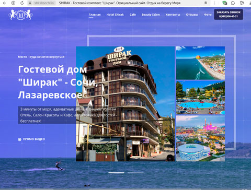
Task: Open the Sochi Park stadium photo
Action: (200, 138)
